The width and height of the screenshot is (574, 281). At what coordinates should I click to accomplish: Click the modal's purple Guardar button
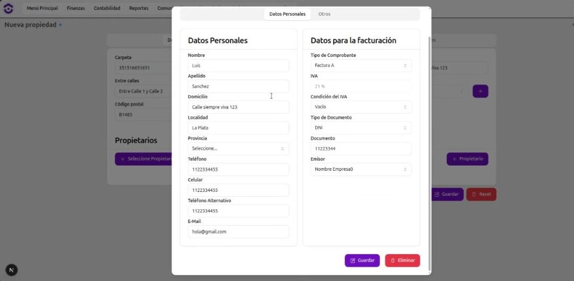coord(362,260)
